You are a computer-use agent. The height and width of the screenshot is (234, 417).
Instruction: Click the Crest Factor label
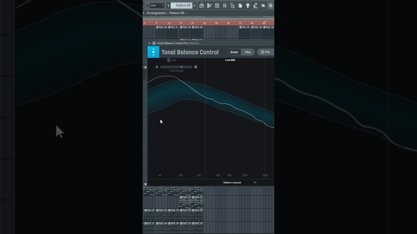pos(177,71)
